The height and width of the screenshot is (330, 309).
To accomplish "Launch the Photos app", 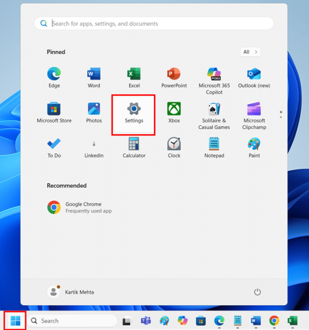I will click(x=94, y=113).
